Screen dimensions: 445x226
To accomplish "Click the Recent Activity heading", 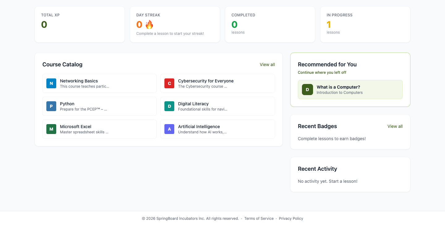I will click(x=317, y=169).
